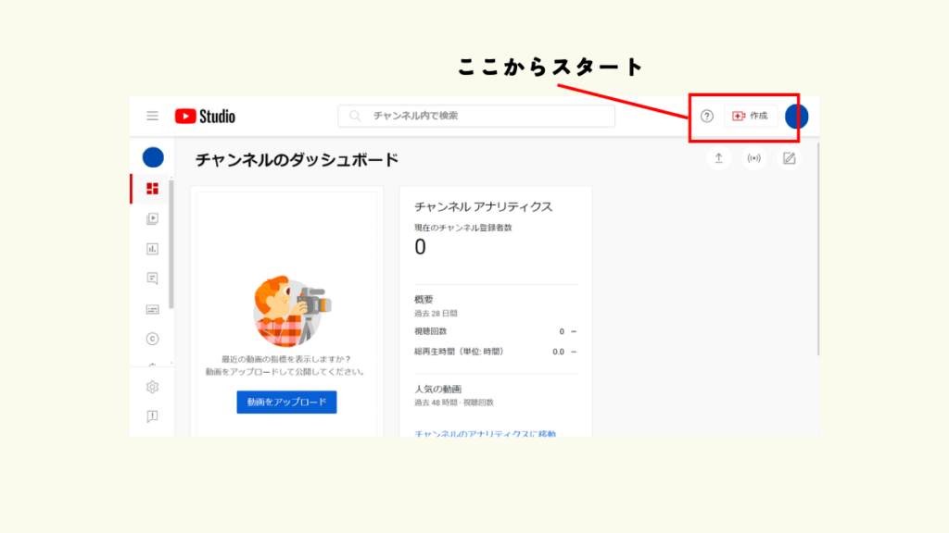This screenshot has height=533, width=949.
Task: Click the profile avatar in the top right
Action: click(796, 116)
